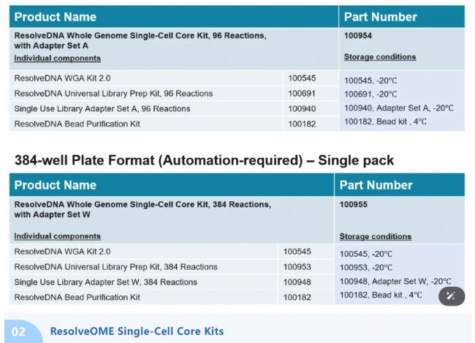This screenshot has width=475, height=343.
Task: Select 'ResolveDNA WGA Kit 2.0' in Adapter Set W table
Action: 62,252
